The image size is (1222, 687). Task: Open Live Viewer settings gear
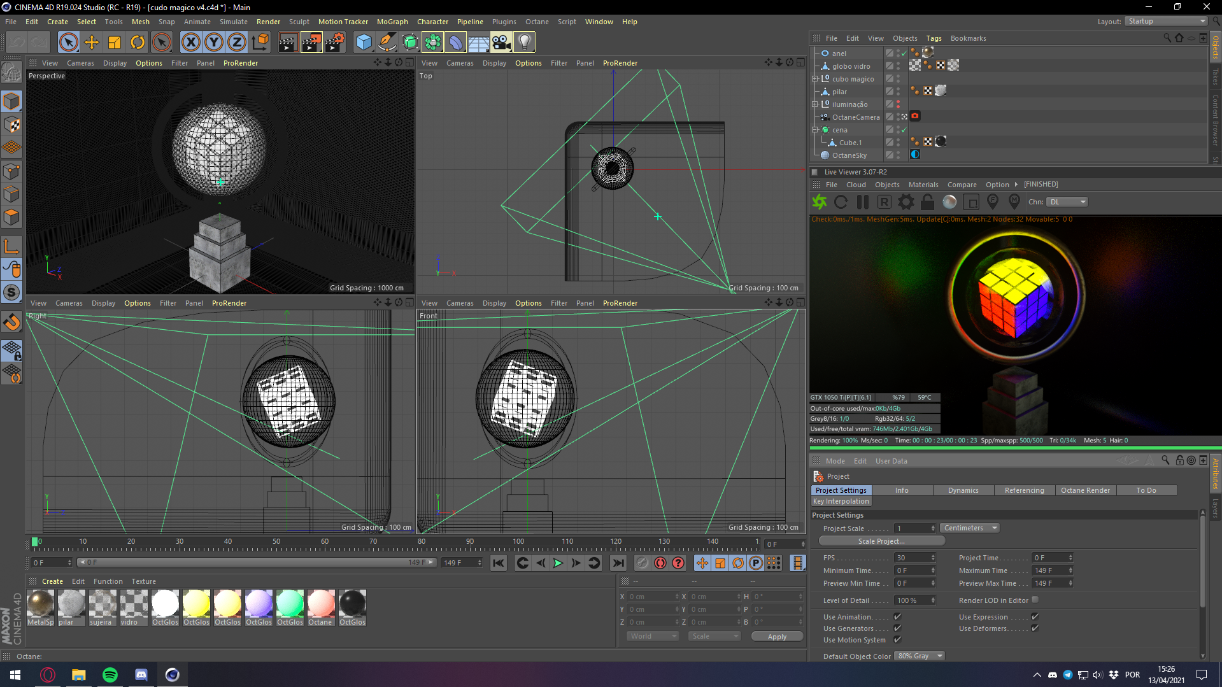point(906,202)
